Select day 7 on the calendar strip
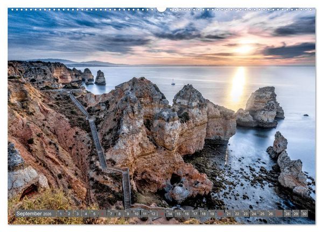323x232 pixels. point(111,214)
